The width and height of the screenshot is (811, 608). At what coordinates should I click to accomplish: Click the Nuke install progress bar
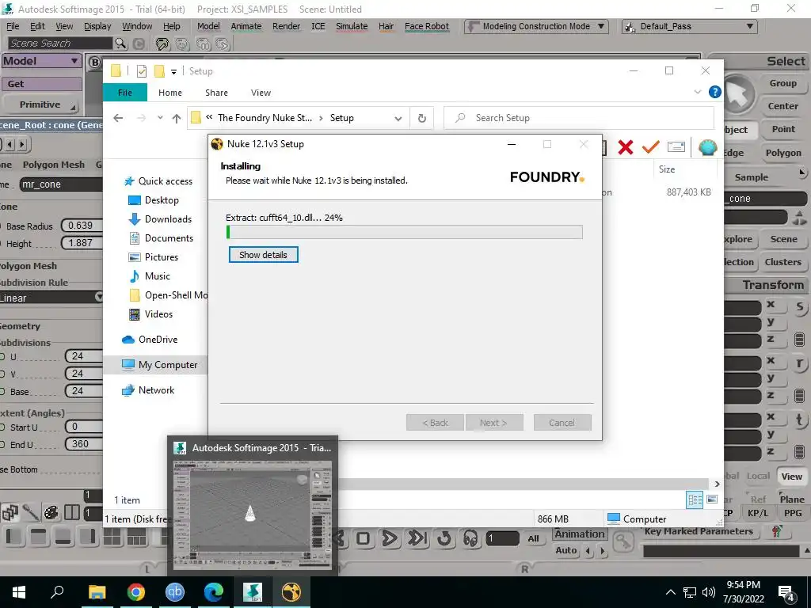click(405, 232)
